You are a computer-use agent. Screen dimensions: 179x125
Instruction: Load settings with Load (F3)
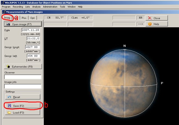(x=23, y=113)
